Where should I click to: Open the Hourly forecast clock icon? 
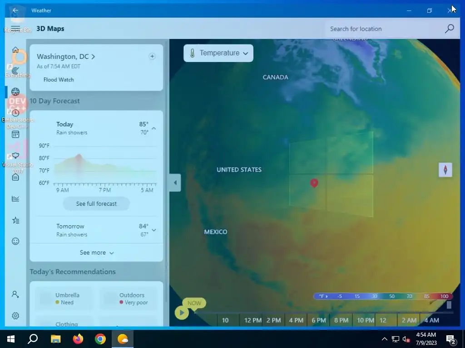click(15, 113)
